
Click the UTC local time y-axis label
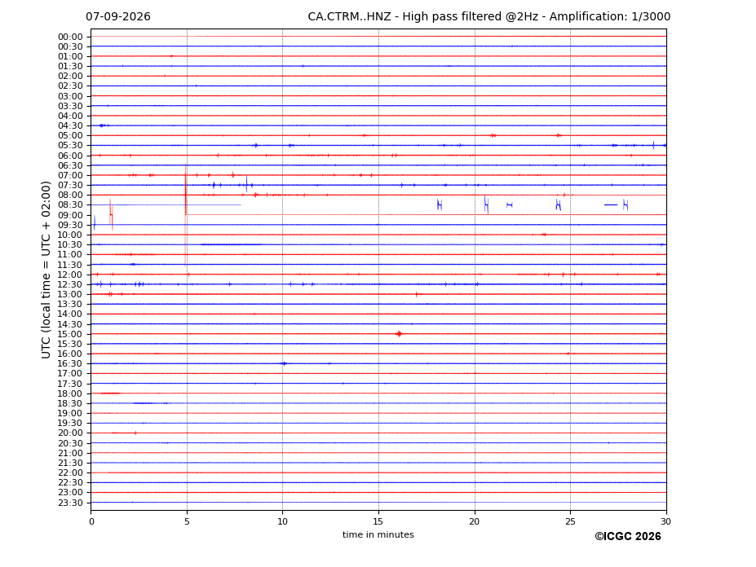pyautogui.click(x=46, y=270)
